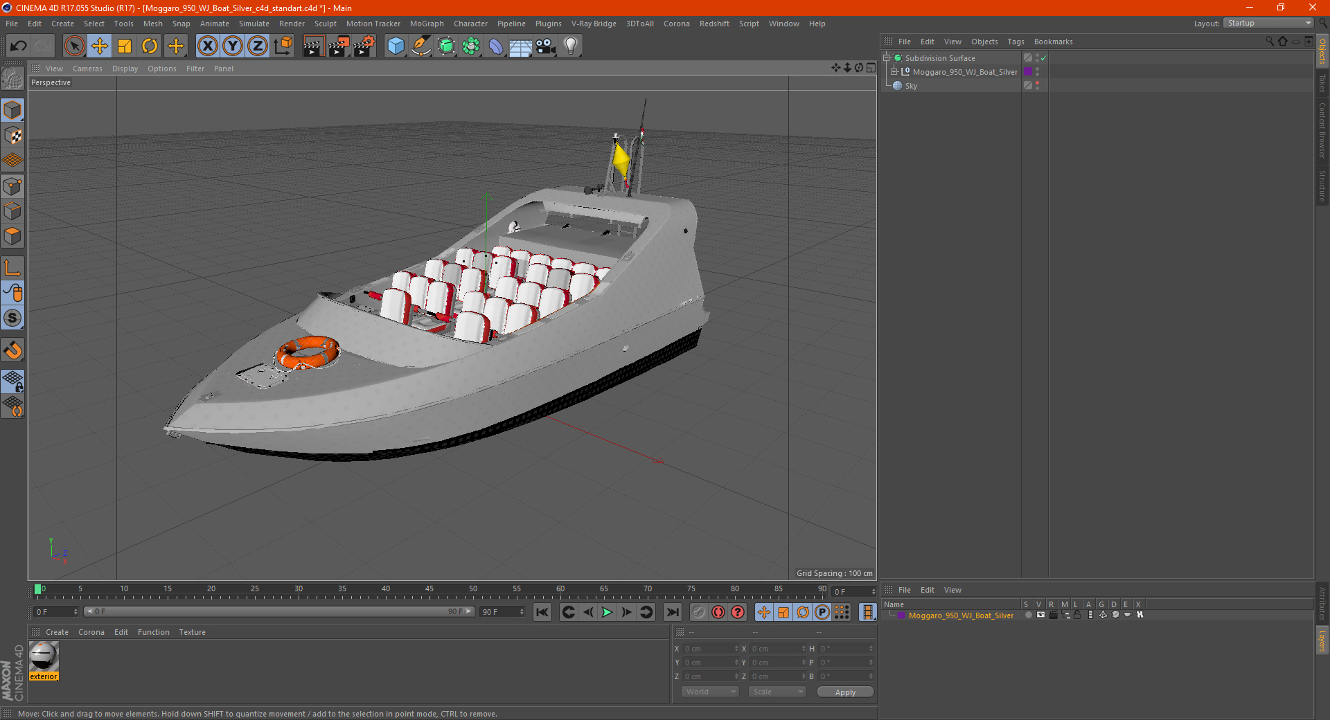This screenshot has width=1330, height=720.
Task: Click the coordinate system icon
Action: (283, 46)
